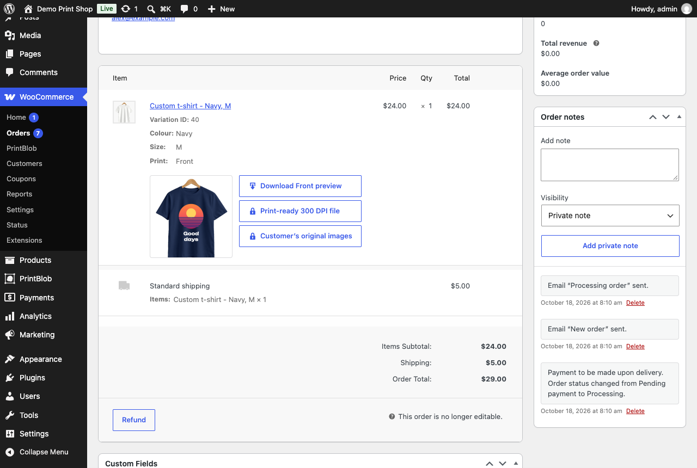Click inside the Add note text area
Viewport: 697px width, 468px height.
click(x=610, y=165)
